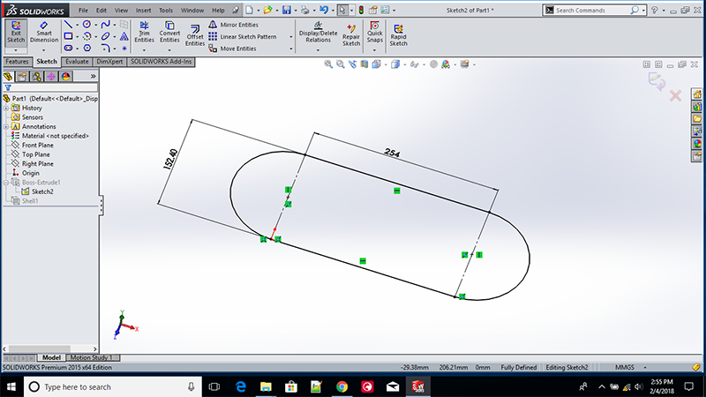Viewport: 706px width, 397px height.
Task: Click the feature tree filter icon
Action: point(8,87)
